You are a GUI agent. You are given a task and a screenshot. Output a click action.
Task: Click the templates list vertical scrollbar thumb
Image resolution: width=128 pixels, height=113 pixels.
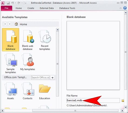coord(58,64)
